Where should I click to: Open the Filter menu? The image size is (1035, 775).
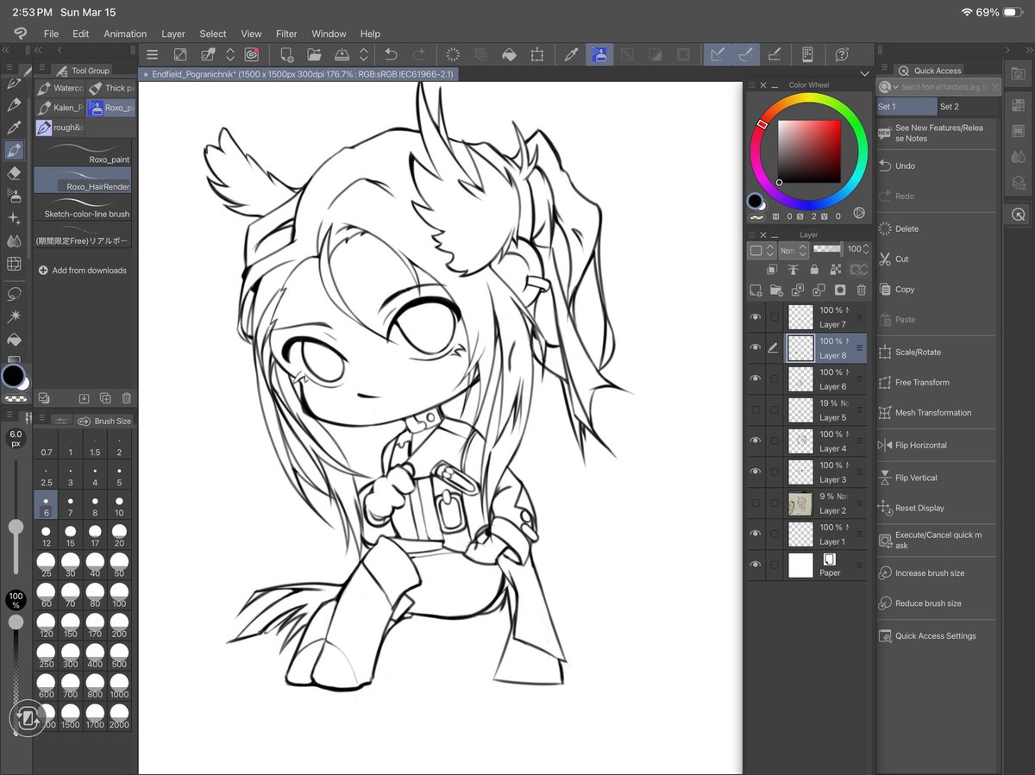286,34
